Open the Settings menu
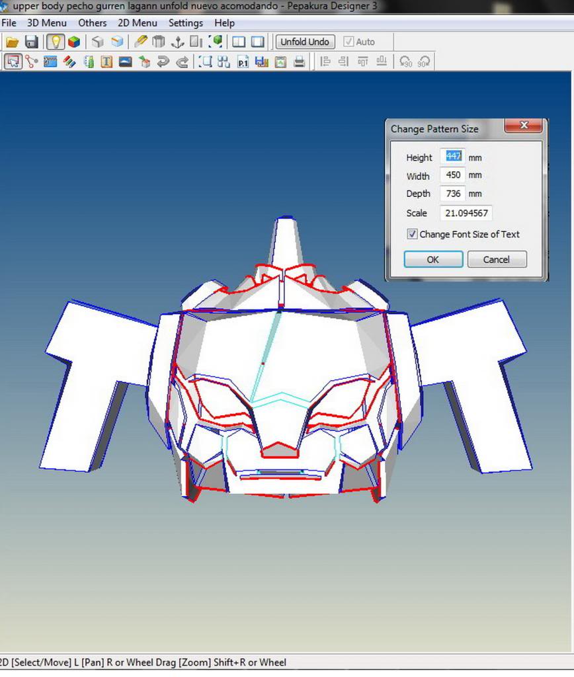The width and height of the screenshot is (574, 677). coord(186,23)
